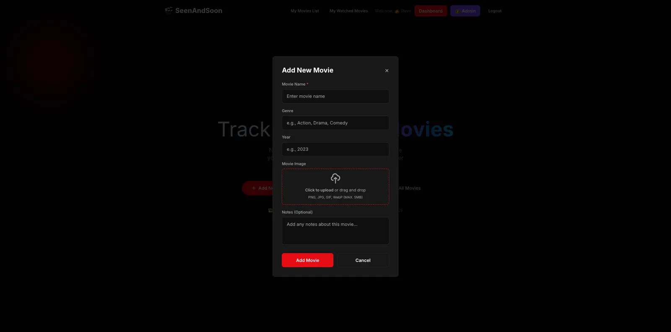Viewport: 671px width, 332px height.
Task: Cancel the Add New Movie form
Action: (x=363, y=260)
